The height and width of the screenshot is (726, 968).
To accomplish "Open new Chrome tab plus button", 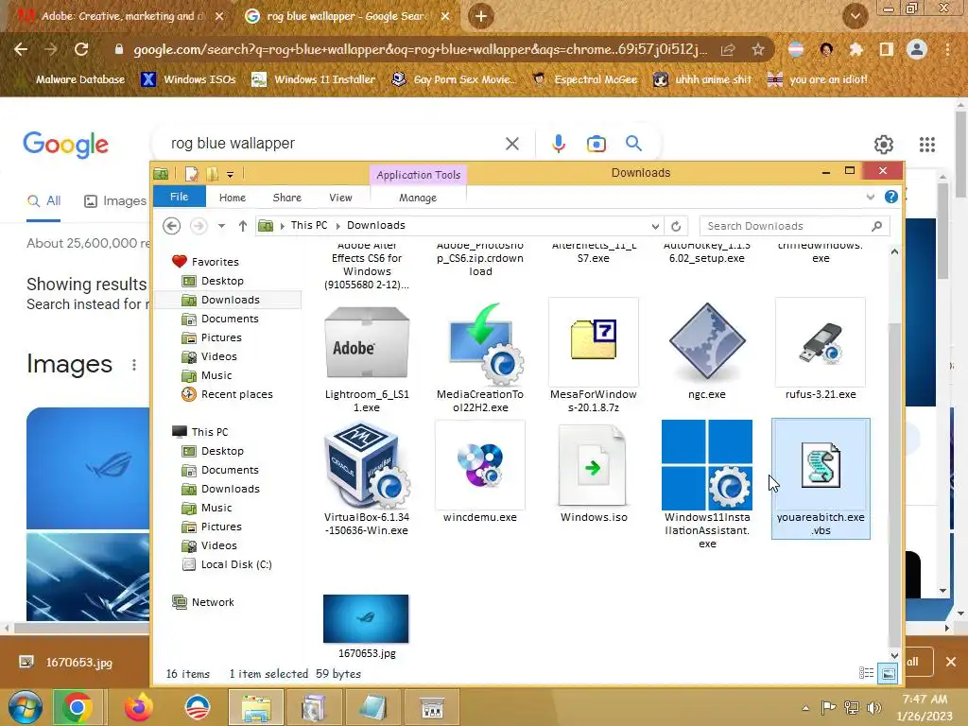I will coord(481,16).
